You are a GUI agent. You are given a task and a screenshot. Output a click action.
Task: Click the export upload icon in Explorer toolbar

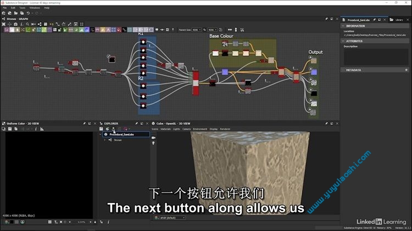pyautogui.click(x=114, y=129)
